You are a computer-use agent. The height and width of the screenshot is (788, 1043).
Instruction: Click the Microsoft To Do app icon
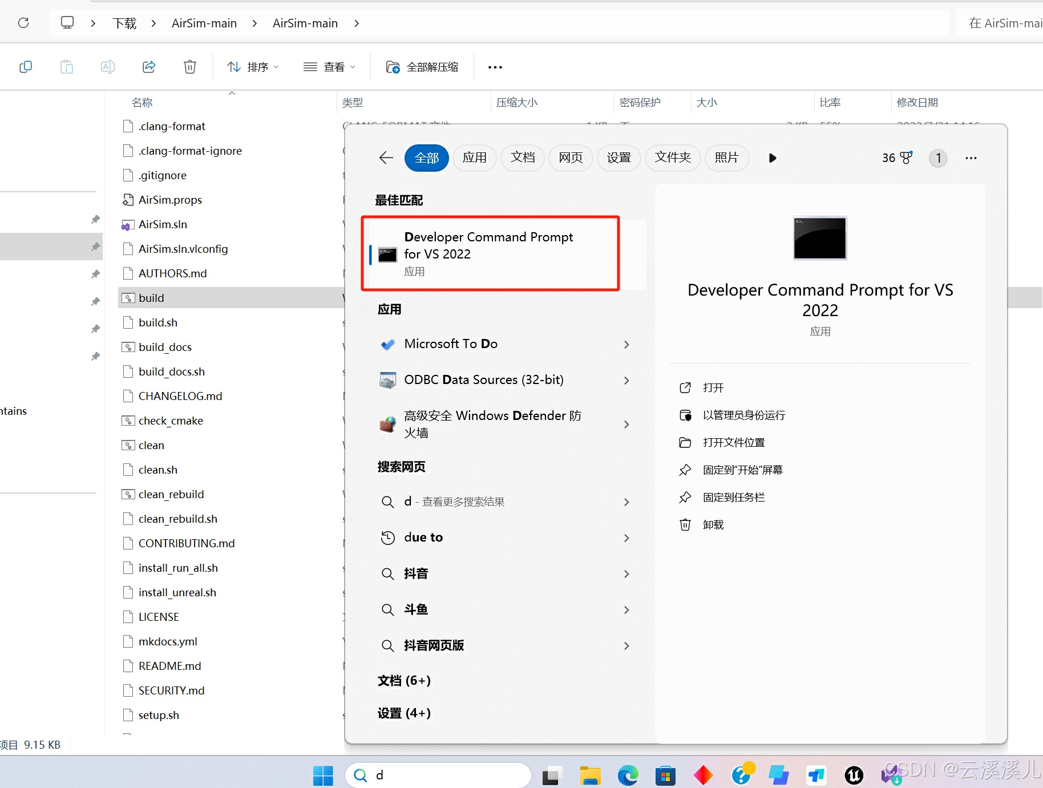coord(388,344)
